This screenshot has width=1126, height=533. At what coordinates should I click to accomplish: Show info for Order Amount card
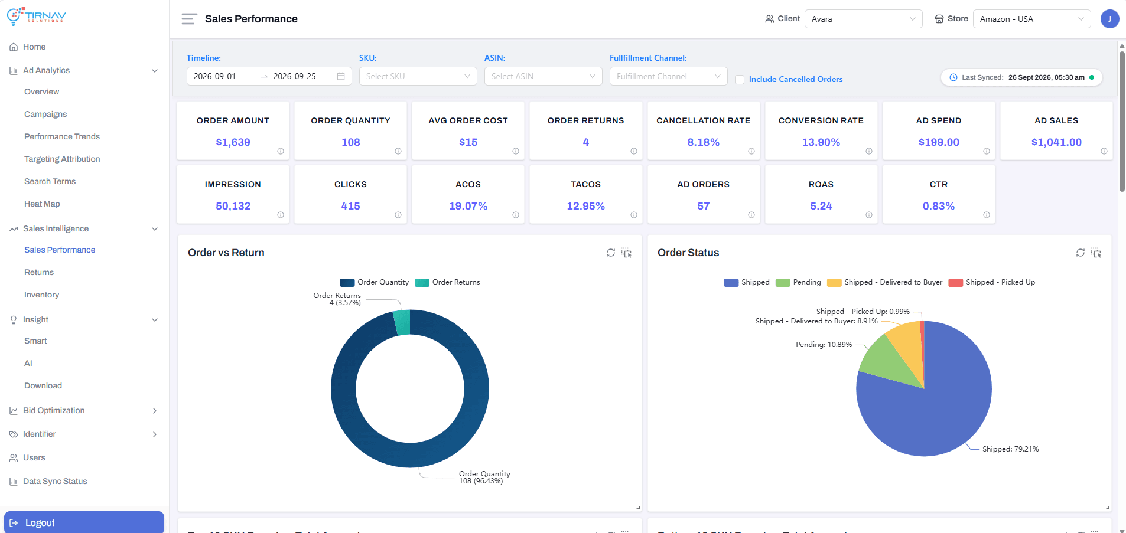[281, 151]
